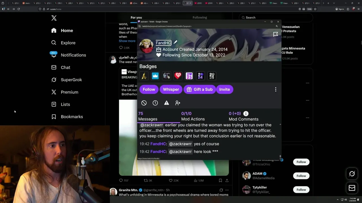Like the post with 22K likes
This screenshot has height=203, width=362.
point(173,180)
